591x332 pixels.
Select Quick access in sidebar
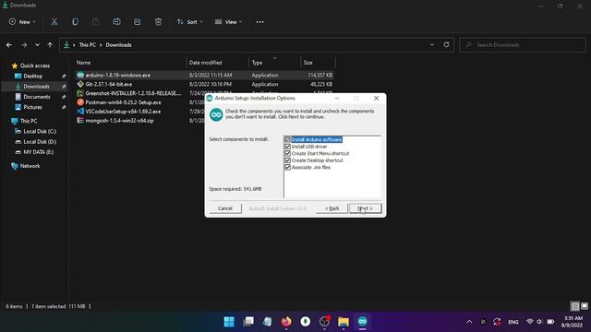point(35,65)
